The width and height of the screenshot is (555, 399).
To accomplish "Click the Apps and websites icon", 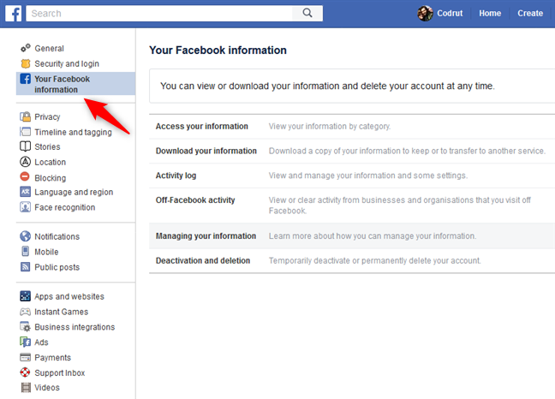I will pos(25,295).
